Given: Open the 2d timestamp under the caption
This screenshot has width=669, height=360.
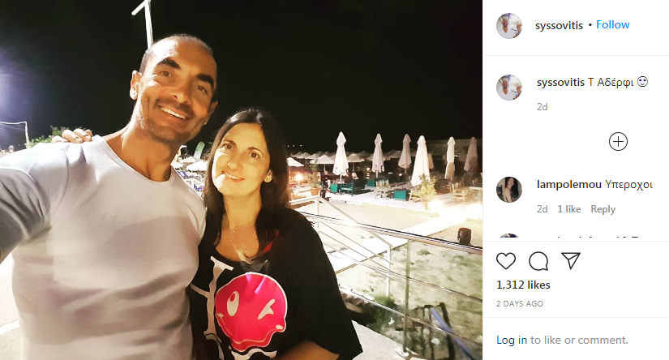Looking at the screenshot, I should (x=542, y=107).
